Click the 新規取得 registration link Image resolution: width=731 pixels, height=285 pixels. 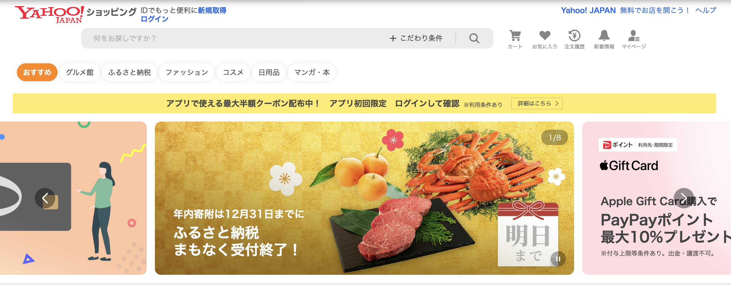click(212, 10)
